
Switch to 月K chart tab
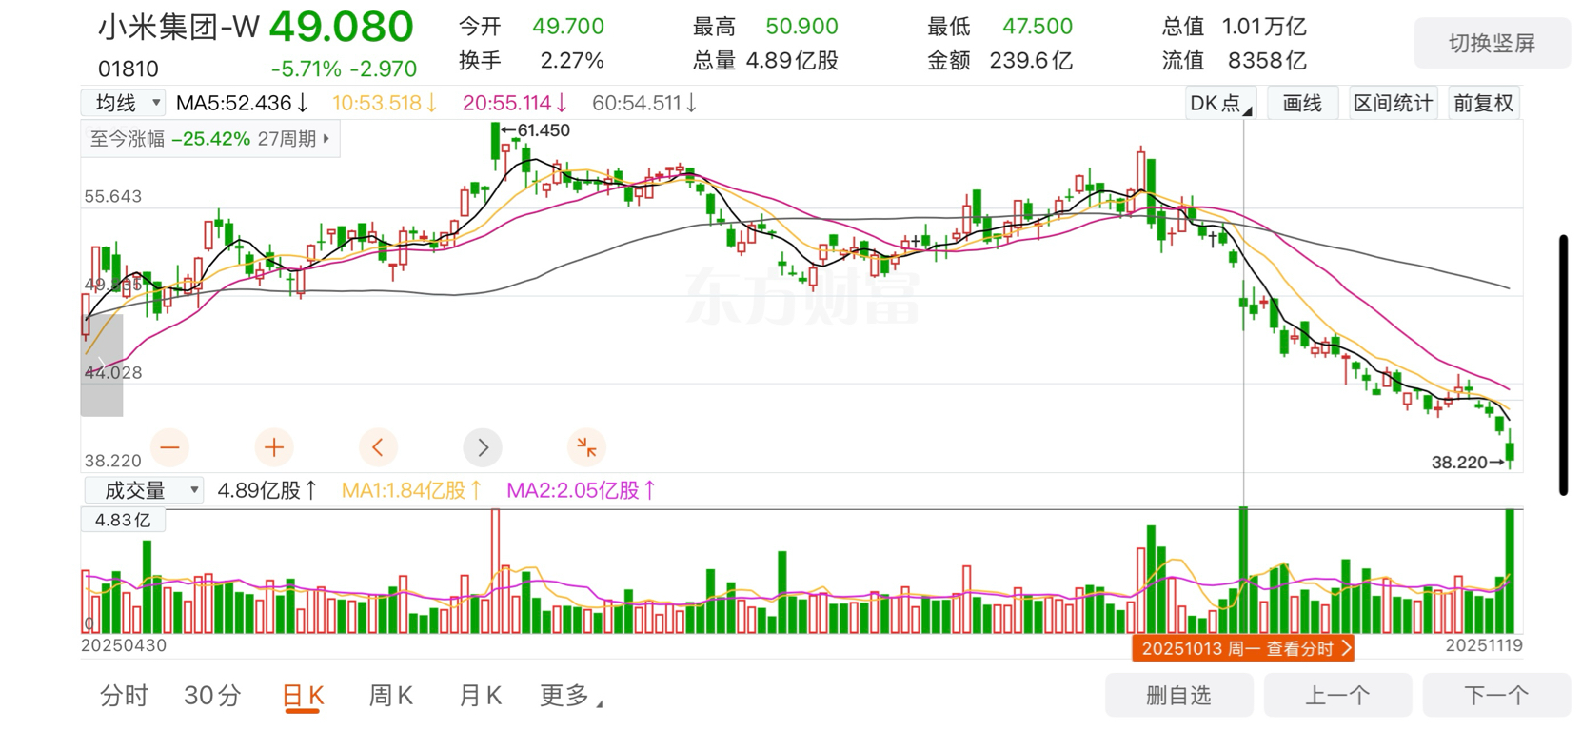coord(480,696)
